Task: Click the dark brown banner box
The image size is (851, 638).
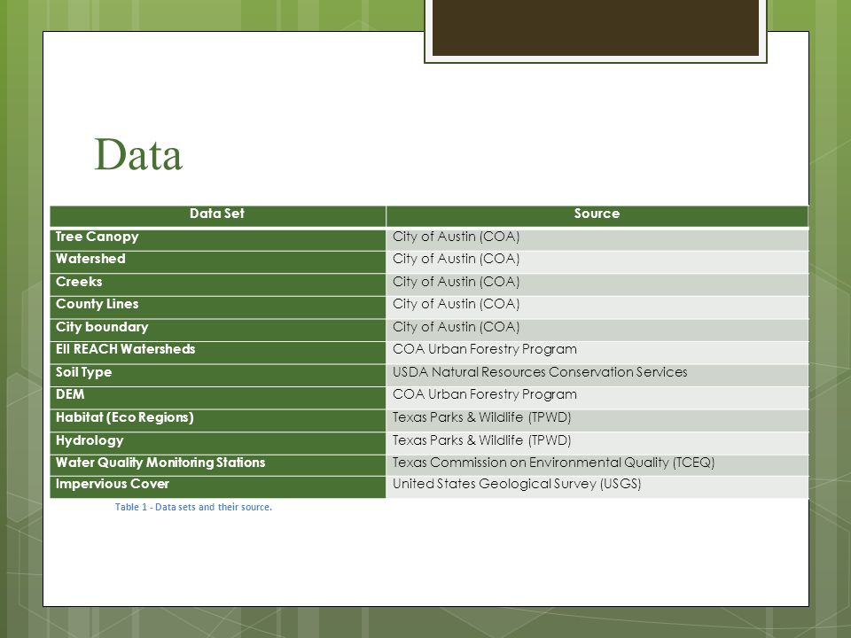Action: tap(596, 27)
